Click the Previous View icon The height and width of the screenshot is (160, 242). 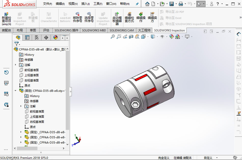(x=125, y=37)
